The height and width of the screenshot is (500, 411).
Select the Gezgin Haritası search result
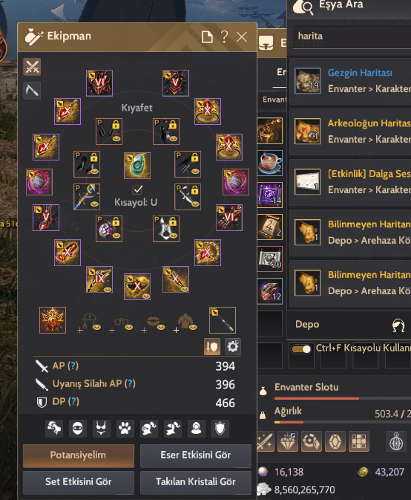pyautogui.click(x=350, y=81)
